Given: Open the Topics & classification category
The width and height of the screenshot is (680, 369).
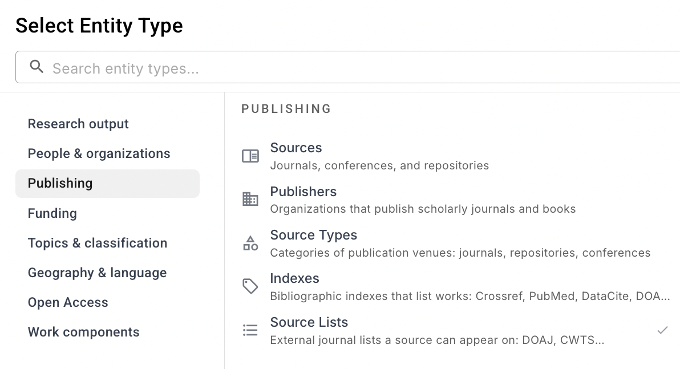Looking at the screenshot, I should click(x=108, y=243).
